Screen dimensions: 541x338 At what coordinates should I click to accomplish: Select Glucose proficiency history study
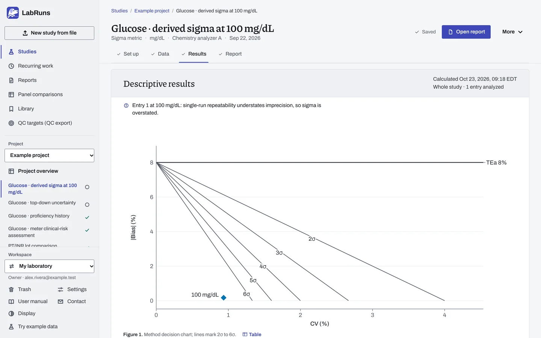coord(49,216)
